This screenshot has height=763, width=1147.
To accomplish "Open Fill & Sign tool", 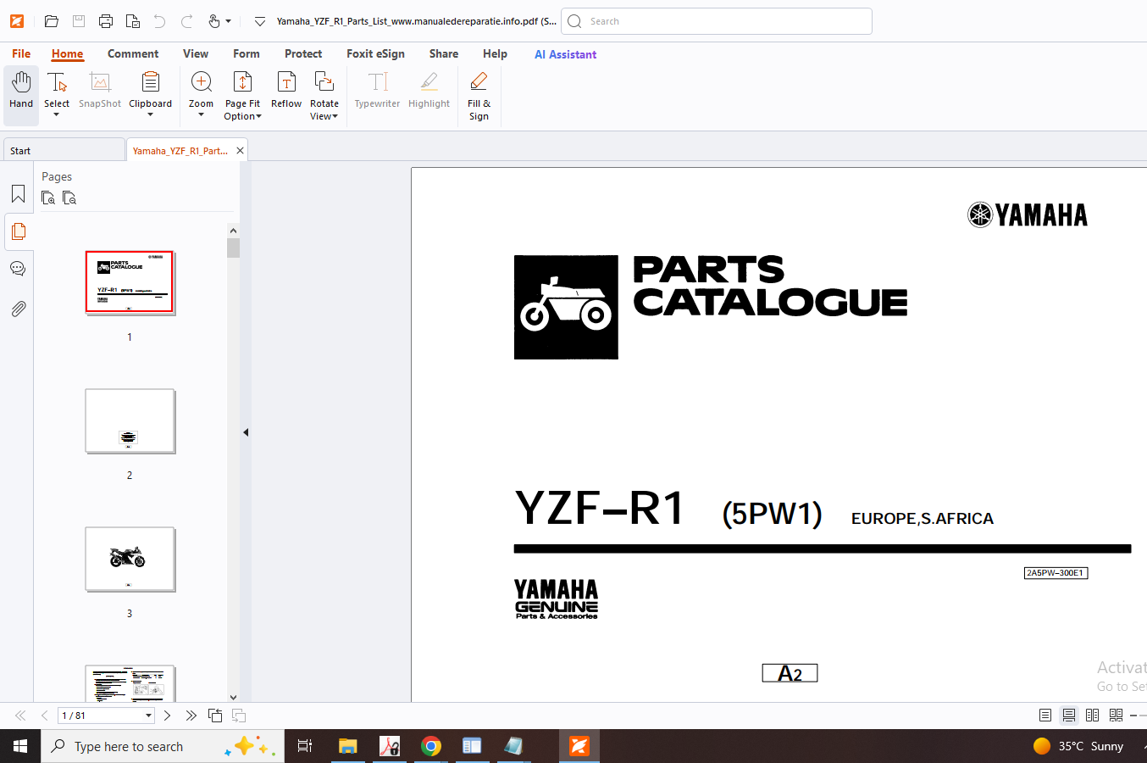I will click(x=479, y=96).
